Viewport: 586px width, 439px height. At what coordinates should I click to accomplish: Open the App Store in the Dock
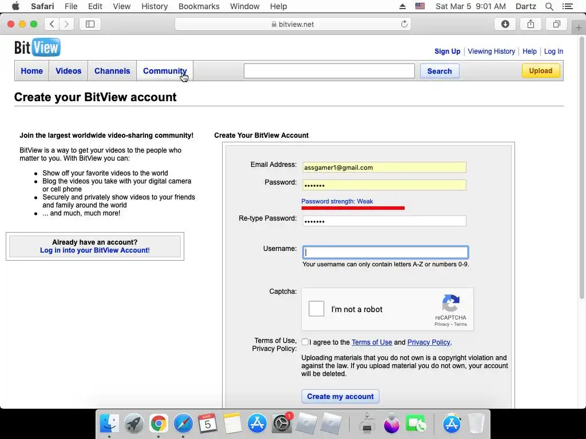pyautogui.click(x=257, y=424)
